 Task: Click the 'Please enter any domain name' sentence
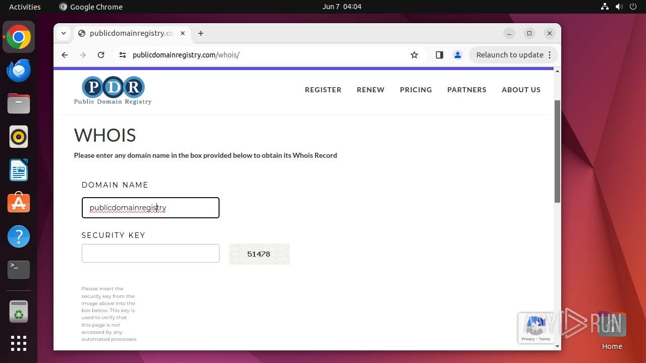coord(205,155)
